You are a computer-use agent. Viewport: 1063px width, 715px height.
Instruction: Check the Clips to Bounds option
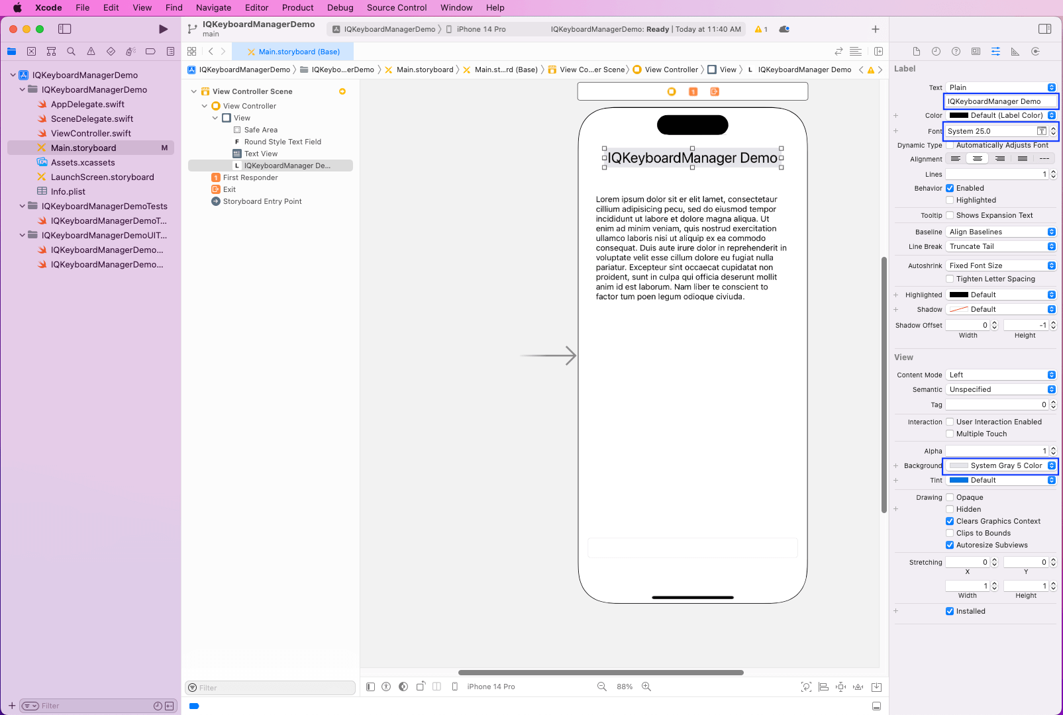[x=950, y=533]
